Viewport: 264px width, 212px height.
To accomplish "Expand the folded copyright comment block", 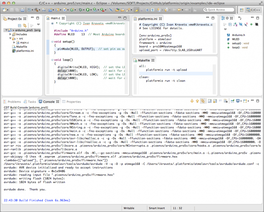I will 52,23.
